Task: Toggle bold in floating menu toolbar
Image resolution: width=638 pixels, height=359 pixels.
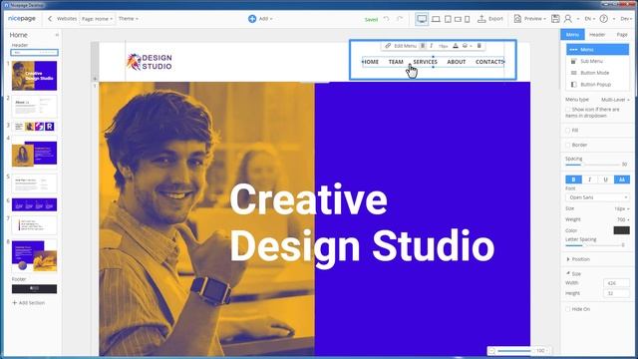Action: [x=423, y=46]
